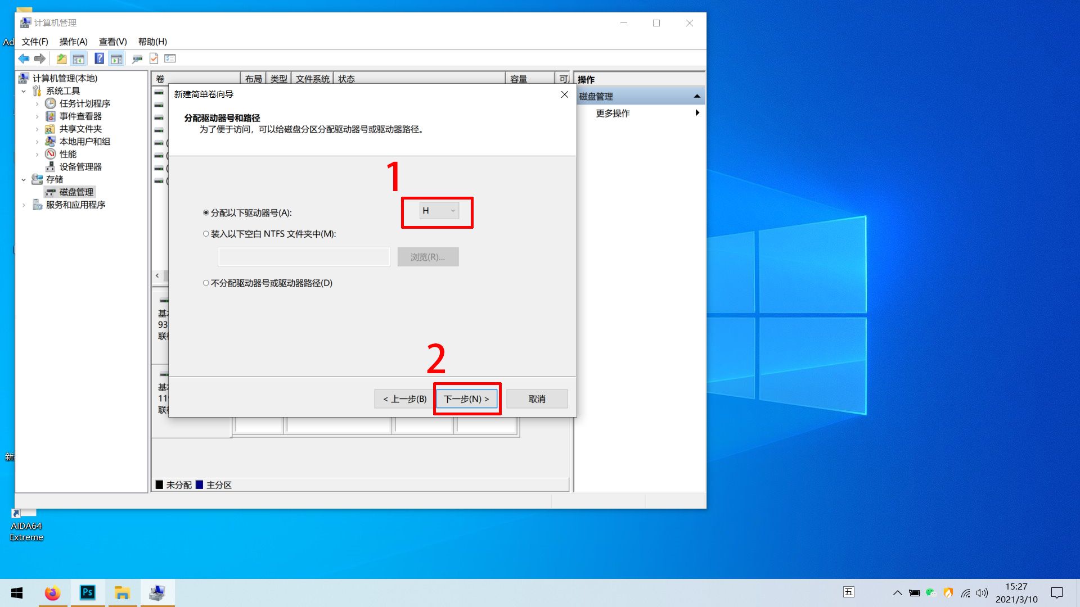Click the disk rescan toolbar icon

pos(137,58)
